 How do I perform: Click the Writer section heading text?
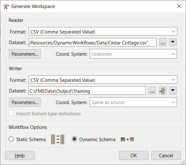tap(15, 69)
